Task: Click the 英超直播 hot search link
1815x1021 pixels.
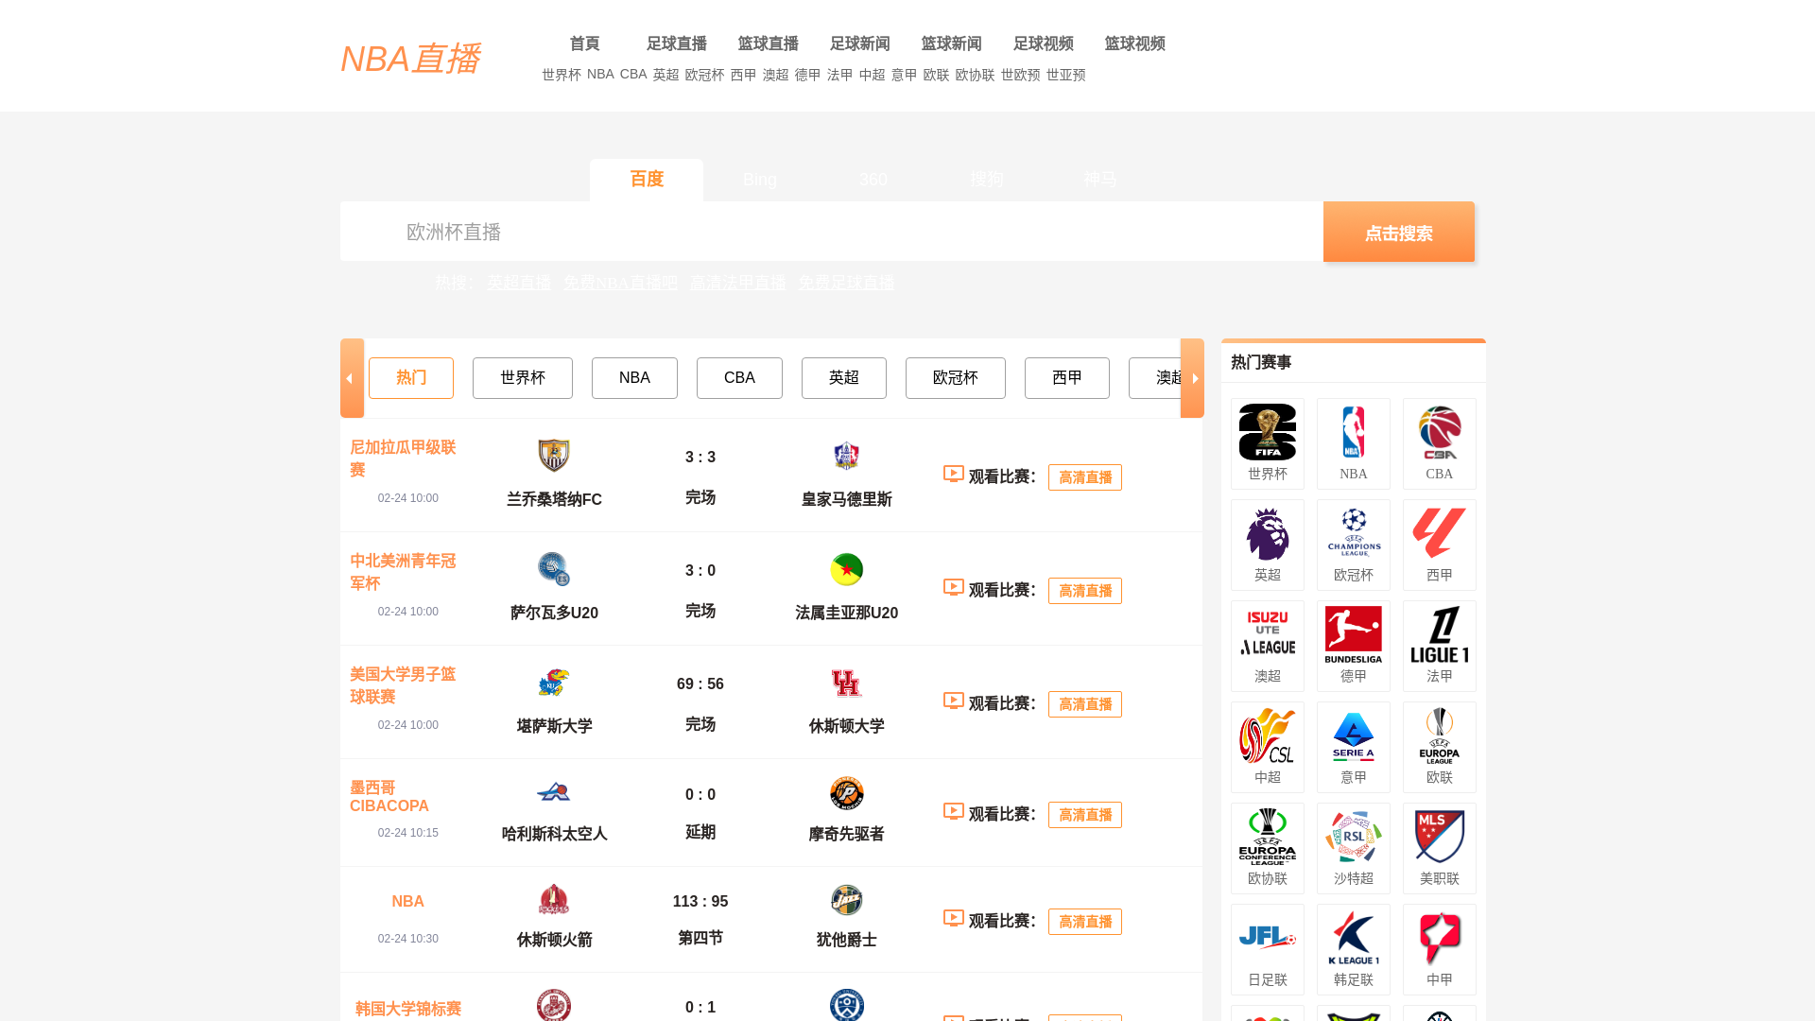Action: tap(519, 283)
